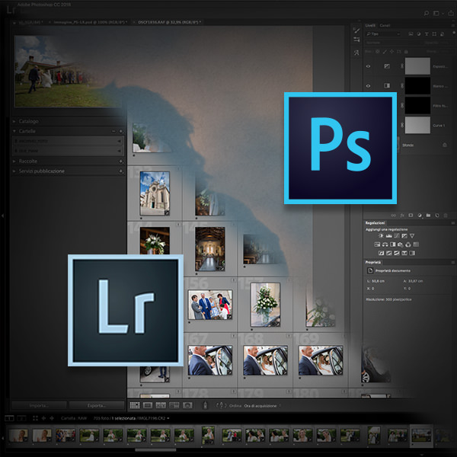Screen dimensions: 457x457
Task: Filter layers by adjustment layer icon
Action: click(418, 34)
